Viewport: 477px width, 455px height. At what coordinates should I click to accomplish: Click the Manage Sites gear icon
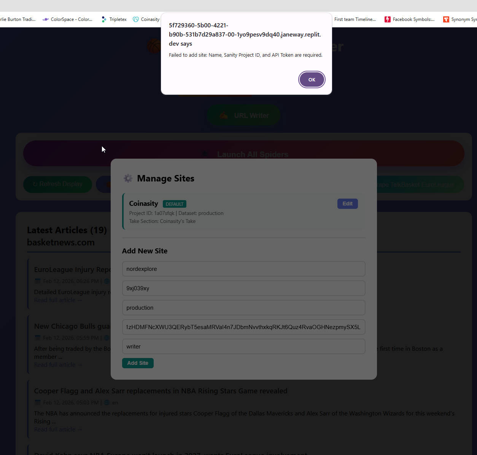[128, 178]
